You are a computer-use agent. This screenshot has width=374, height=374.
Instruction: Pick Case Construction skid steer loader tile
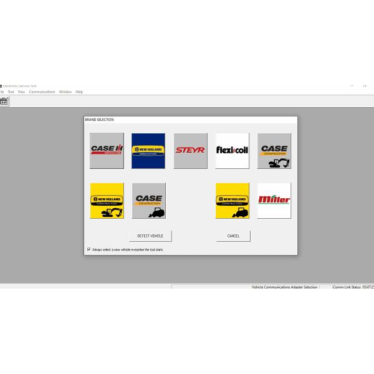[x=148, y=200]
